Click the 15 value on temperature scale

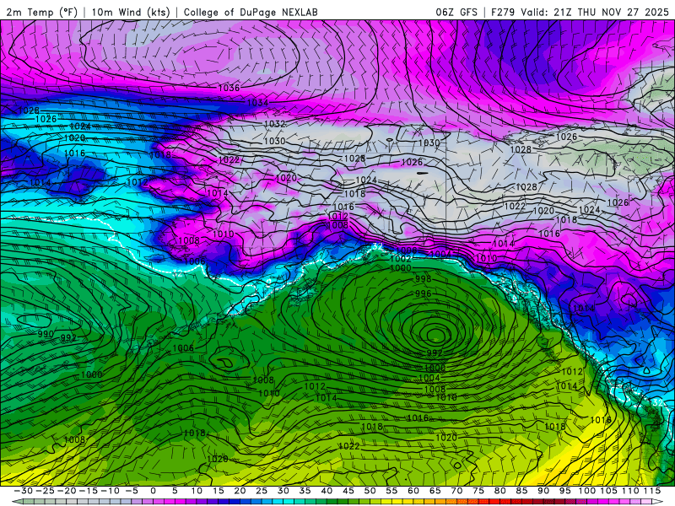[219, 491]
